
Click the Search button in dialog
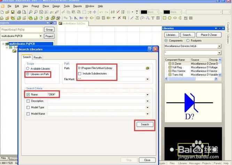[145, 125]
